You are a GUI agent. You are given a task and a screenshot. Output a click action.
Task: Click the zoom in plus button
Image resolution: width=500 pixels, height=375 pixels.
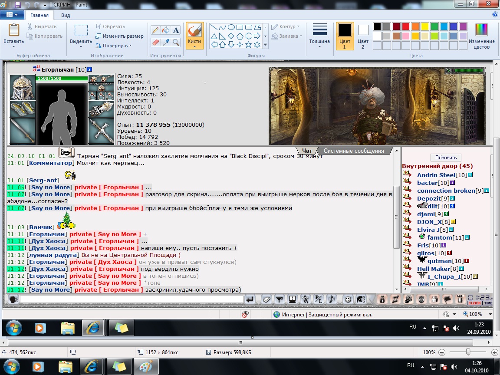click(x=495, y=352)
